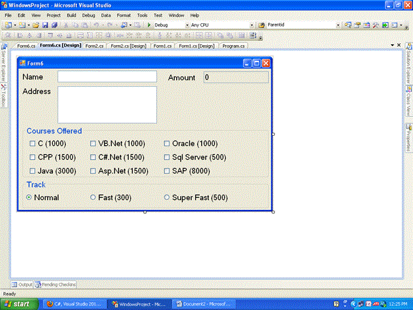Click the Cut scissors icon
Screen dimensions: 413x310
[x=66, y=25]
